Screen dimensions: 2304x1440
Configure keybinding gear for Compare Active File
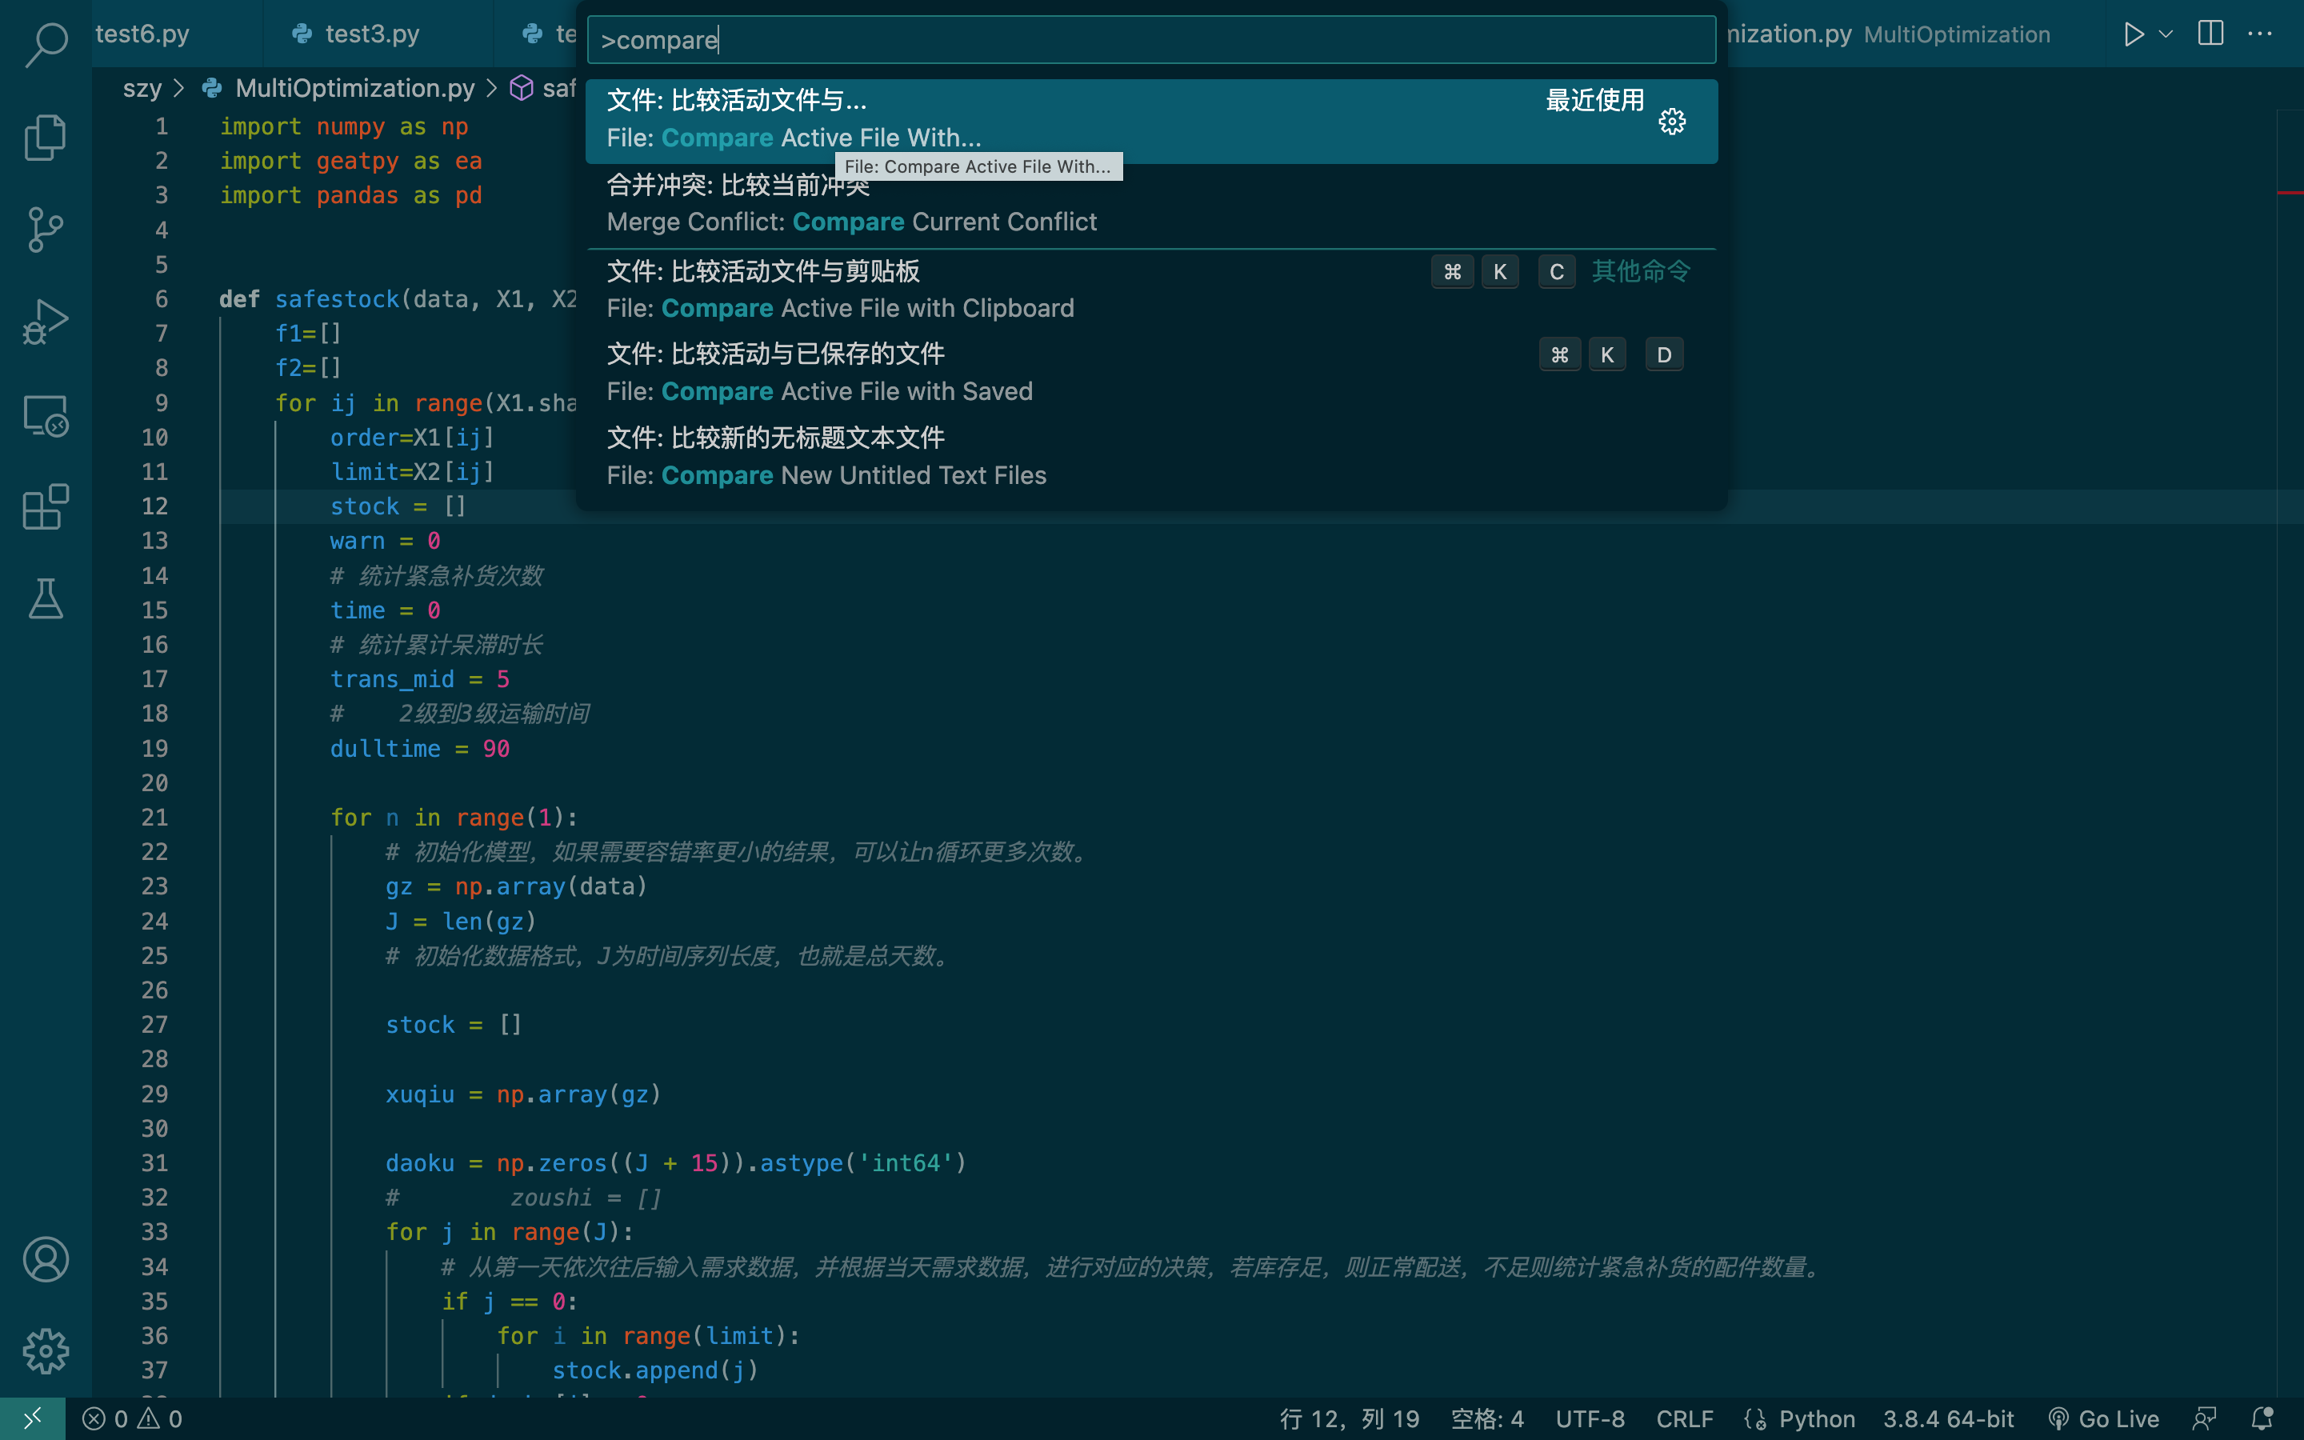click(x=1672, y=122)
